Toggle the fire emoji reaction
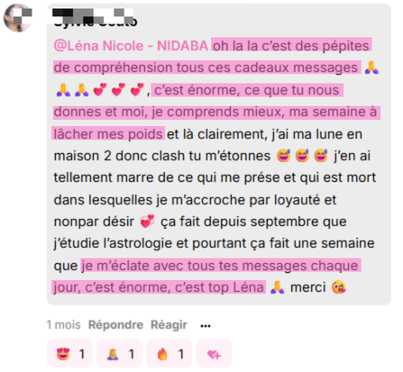This screenshot has height=372, width=403. 169,354
